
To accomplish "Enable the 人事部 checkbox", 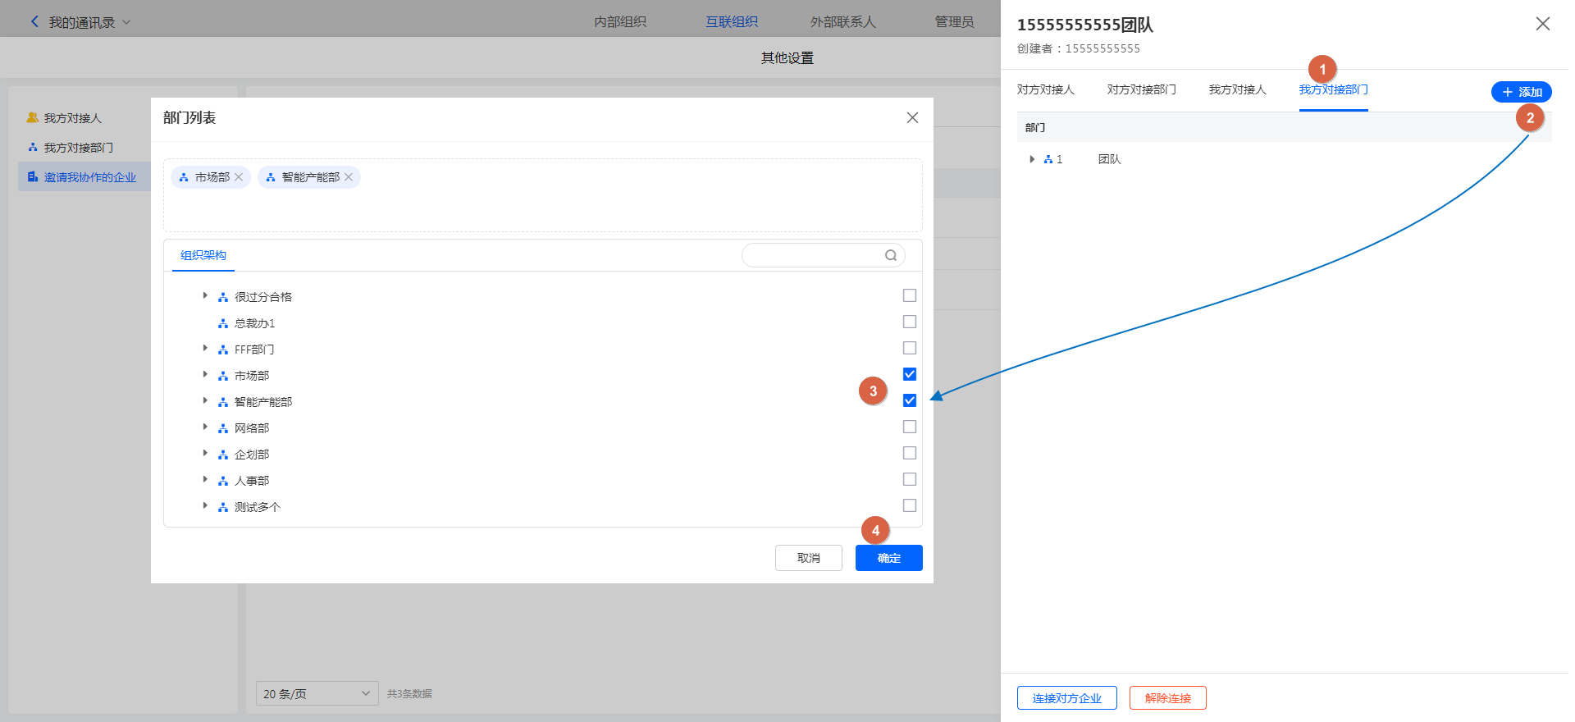I will pos(909,479).
